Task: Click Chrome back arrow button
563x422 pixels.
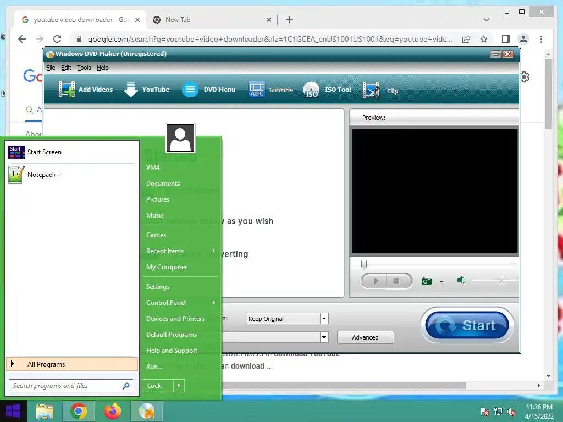Action: click(x=22, y=39)
